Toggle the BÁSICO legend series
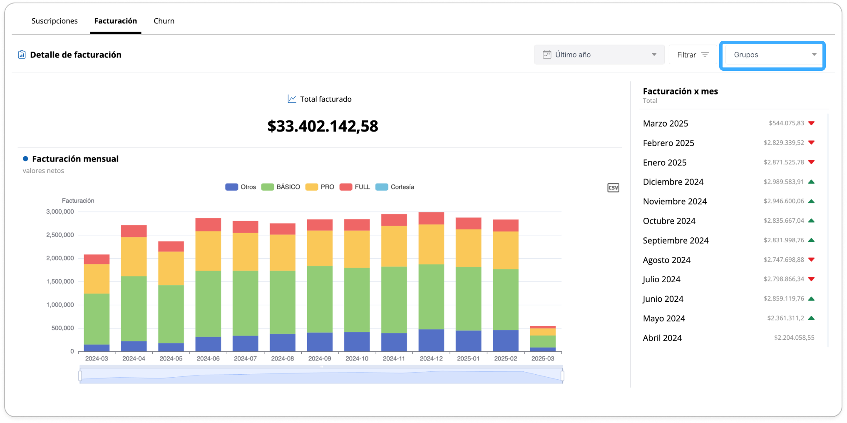This screenshot has height=423, width=847. (281, 187)
